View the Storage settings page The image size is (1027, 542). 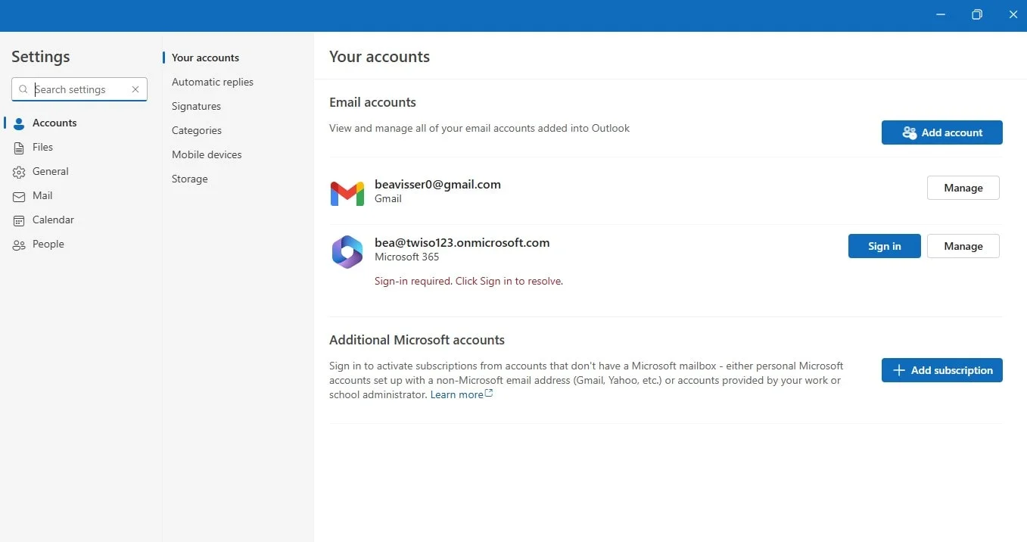[x=189, y=179]
